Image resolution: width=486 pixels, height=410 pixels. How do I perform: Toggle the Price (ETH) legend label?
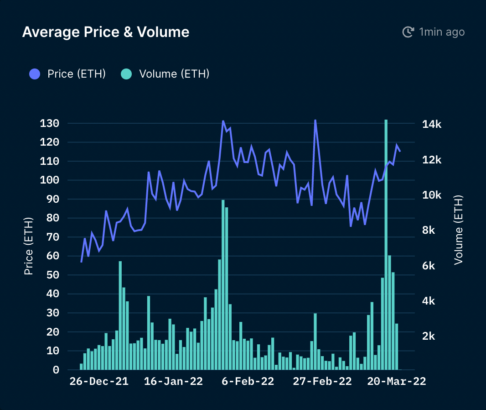pyautogui.click(x=76, y=74)
